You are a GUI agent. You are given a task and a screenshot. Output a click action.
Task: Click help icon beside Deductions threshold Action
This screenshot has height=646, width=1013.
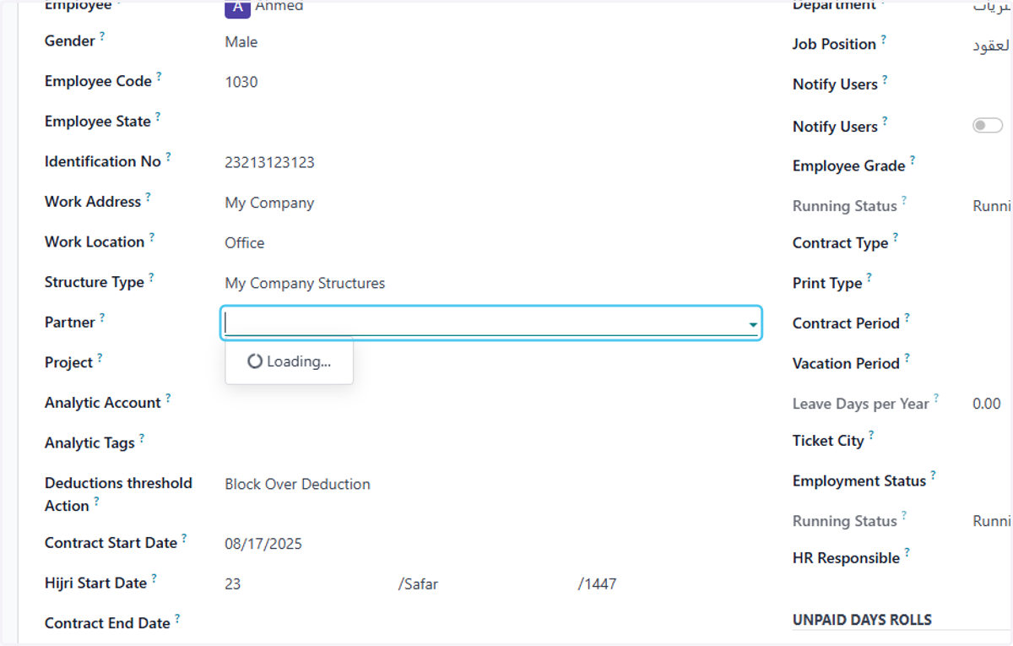pyautogui.click(x=96, y=501)
